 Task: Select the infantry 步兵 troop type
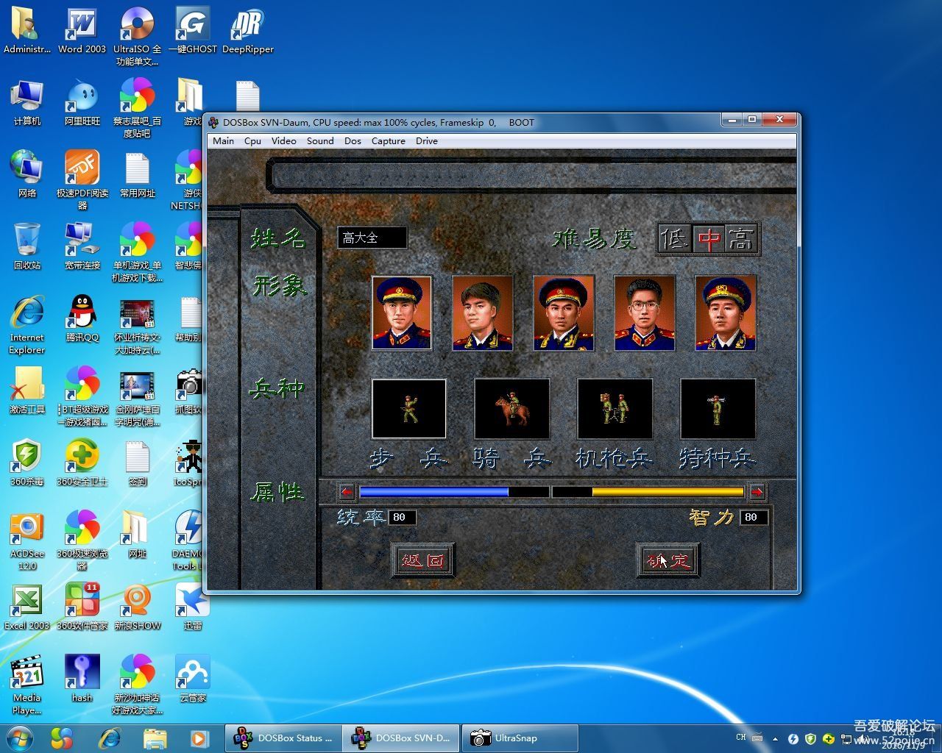[409, 409]
